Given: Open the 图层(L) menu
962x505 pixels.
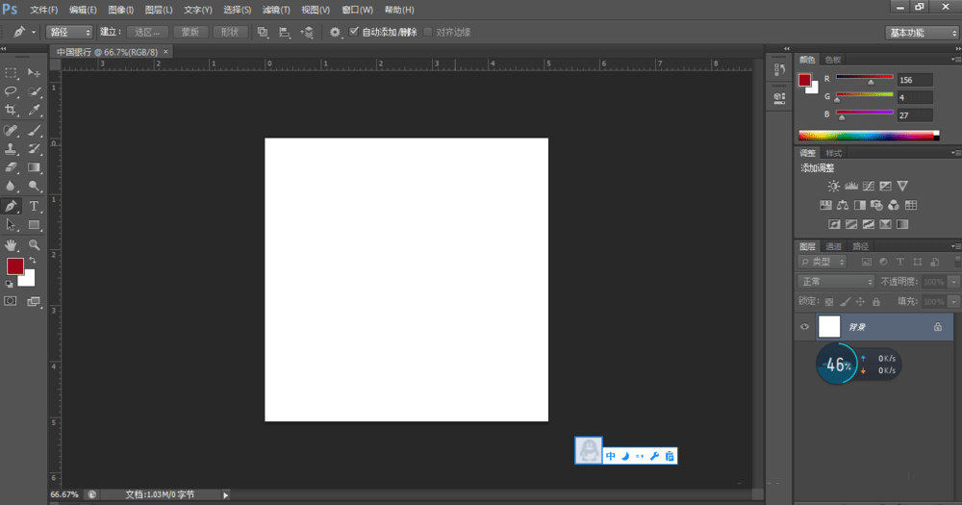Looking at the screenshot, I should [159, 10].
